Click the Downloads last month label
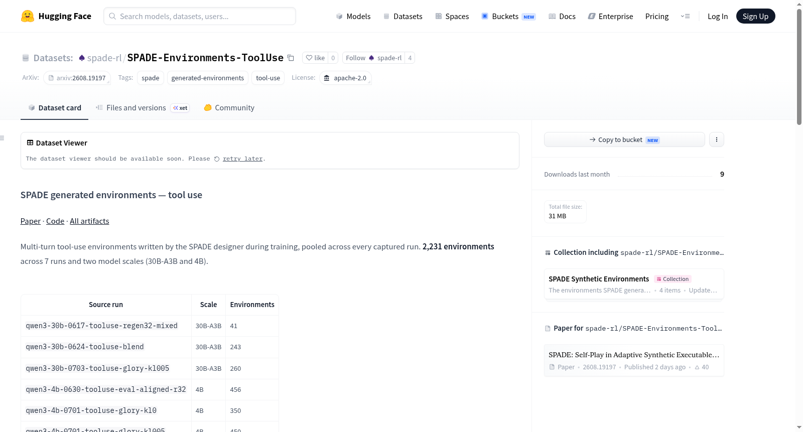The width and height of the screenshot is (803, 432). pyautogui.click(x=577, y=174)
